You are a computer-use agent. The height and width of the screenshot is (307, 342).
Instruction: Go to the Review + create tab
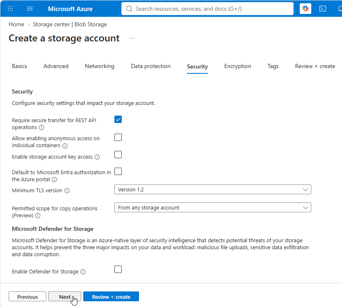315,66
